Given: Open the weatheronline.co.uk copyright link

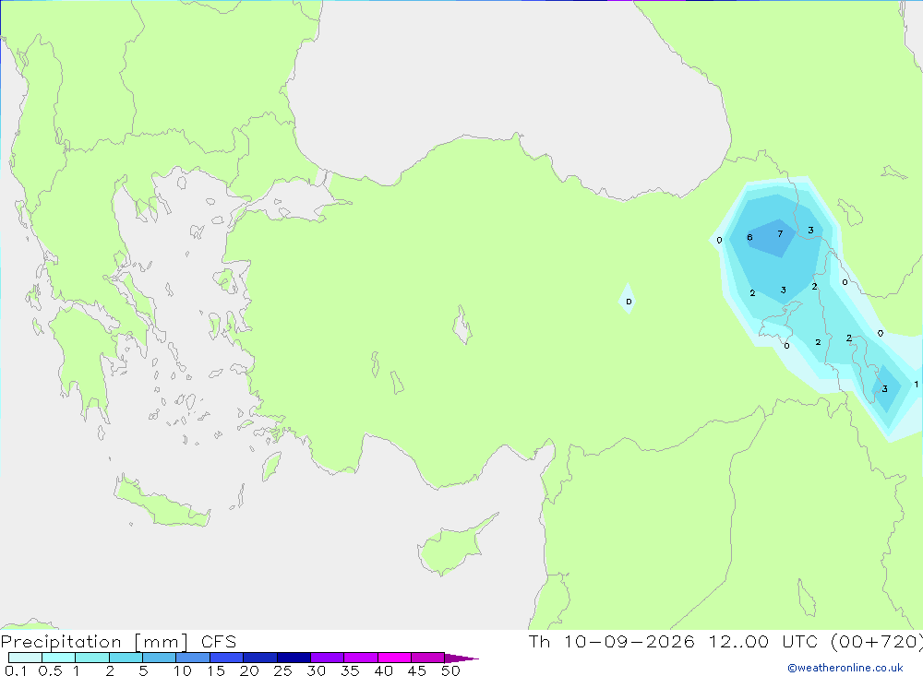Looking at the screenshot, I should pyautogui.click(x=845, y=668).
